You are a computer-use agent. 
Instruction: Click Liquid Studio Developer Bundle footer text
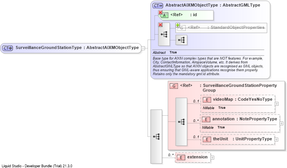point(37,166)
